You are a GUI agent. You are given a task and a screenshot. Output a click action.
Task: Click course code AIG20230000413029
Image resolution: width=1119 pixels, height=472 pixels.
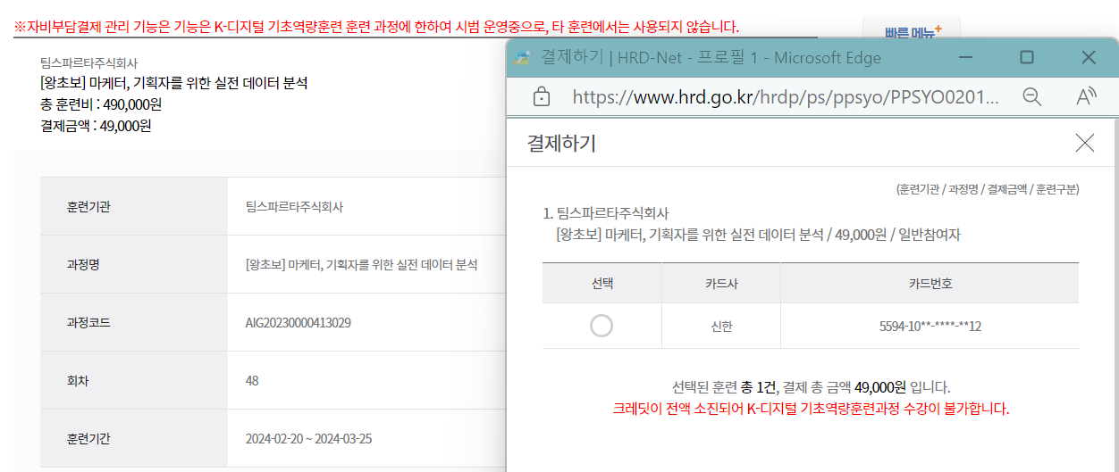point(298,322)
